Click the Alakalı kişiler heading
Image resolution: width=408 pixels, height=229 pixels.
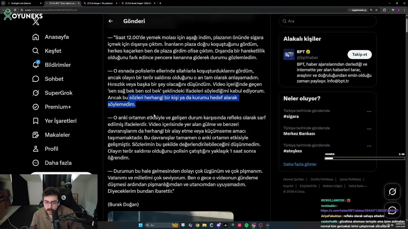pyautogui.click(x=302, y=39)
